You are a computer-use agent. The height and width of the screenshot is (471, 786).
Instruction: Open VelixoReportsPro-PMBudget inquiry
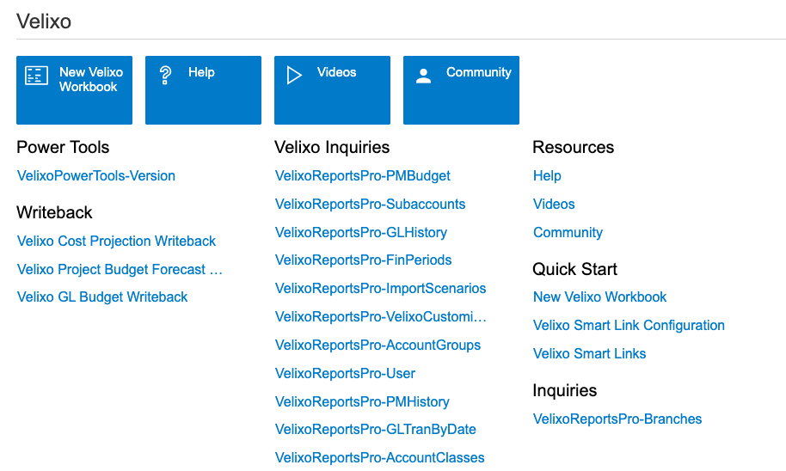[363, 176]
